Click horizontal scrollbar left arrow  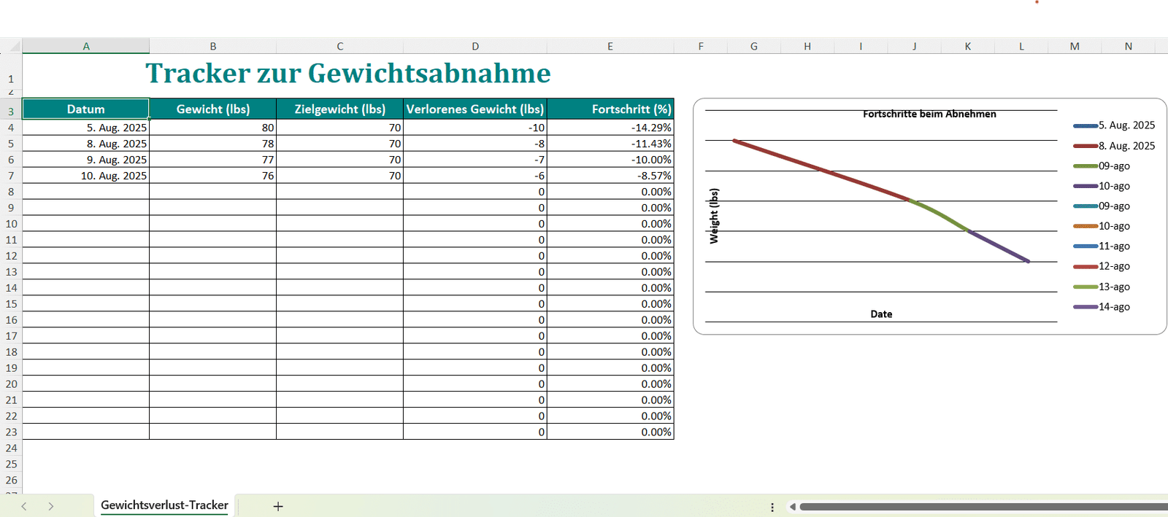[792, 507]
